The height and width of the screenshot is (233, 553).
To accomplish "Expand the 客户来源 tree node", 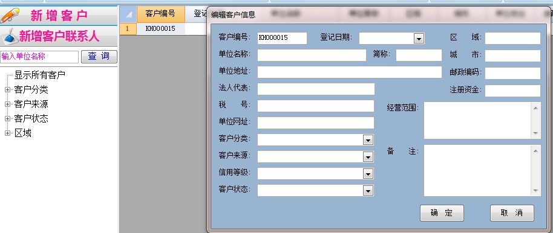I will 7,104.
